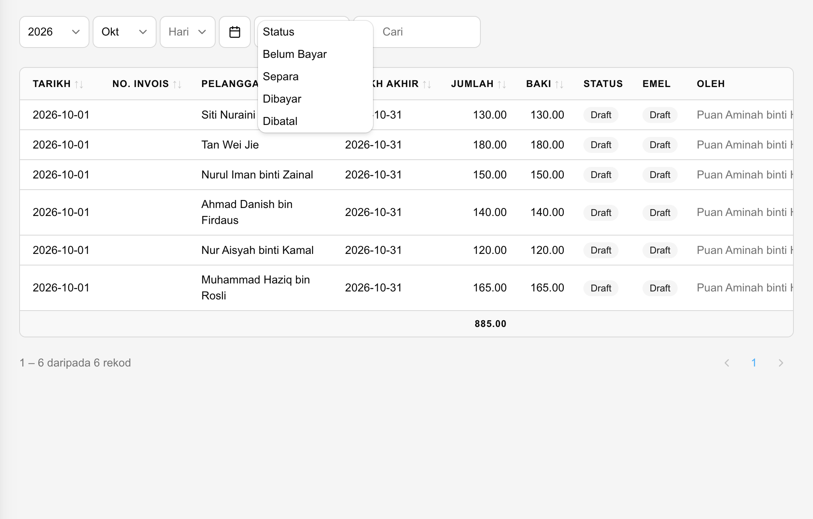Select page 1 in pagination
Image resolution: width=813 pixels, height=519 pixels.
754,363
